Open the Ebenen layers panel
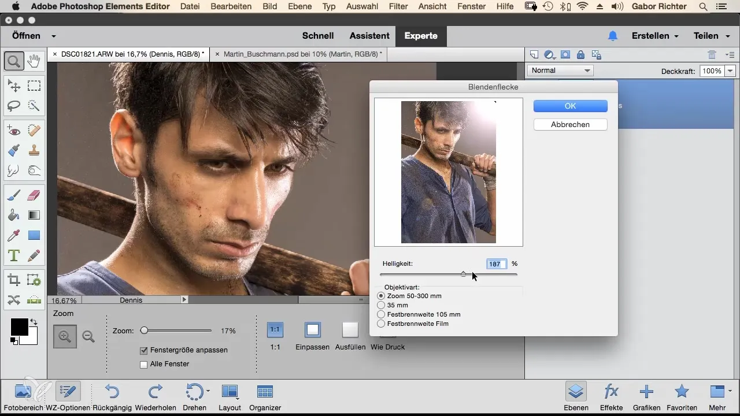 pyautogui.click(x=576, y=396)
